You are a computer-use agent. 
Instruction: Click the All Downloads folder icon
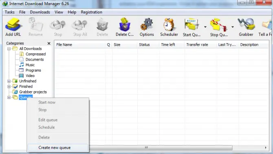pos(15,48)
